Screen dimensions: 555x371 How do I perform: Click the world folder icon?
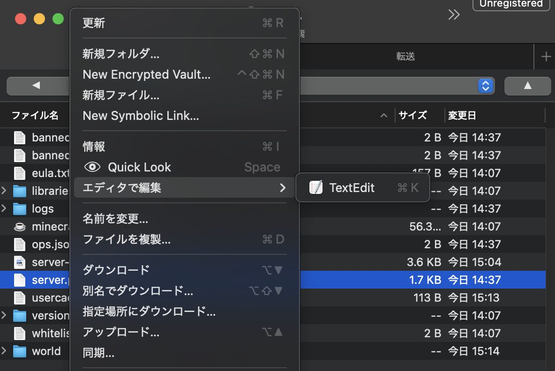(x=19, y=351)
